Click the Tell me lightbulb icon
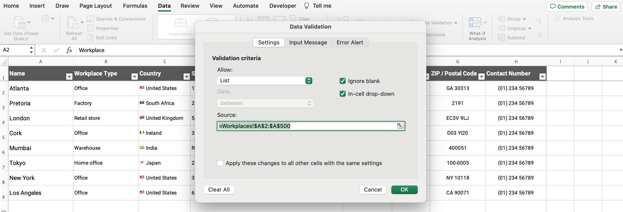Viewport: 623px width, 212px height. 307,6
